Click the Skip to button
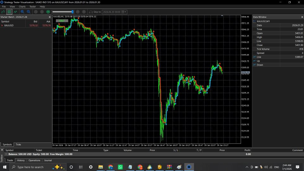 [95, 12]
